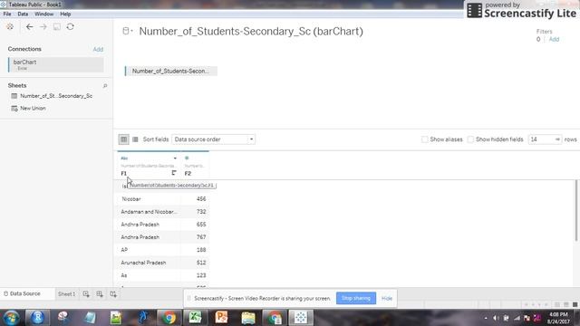Select the Number_of_St...Secondary_Sc sheet in the Sheets list
Screen dimensions: 580x326
coord(56,96)
